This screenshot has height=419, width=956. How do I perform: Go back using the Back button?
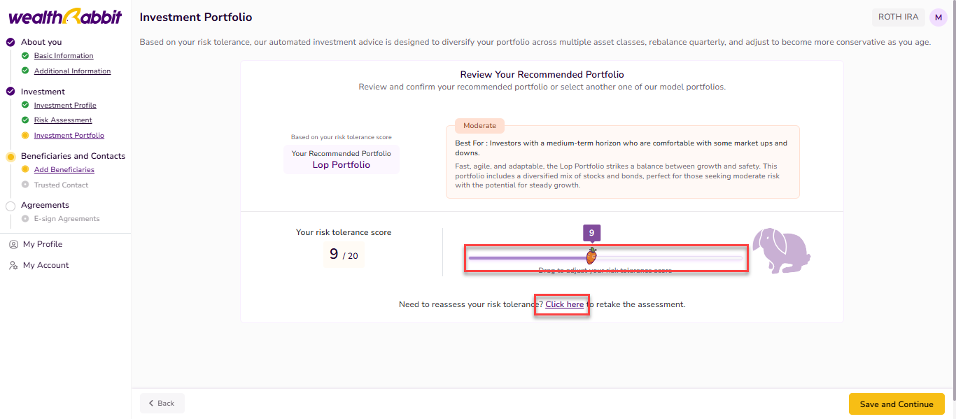click(x=162, y=404)
